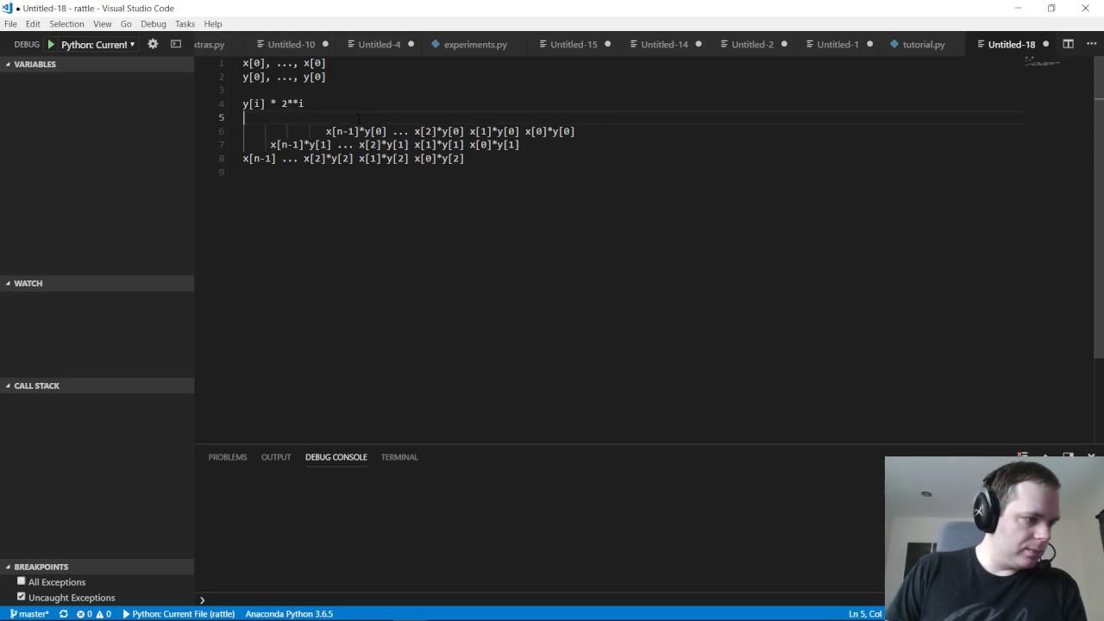Open the Debug menu

coord(153,24)
